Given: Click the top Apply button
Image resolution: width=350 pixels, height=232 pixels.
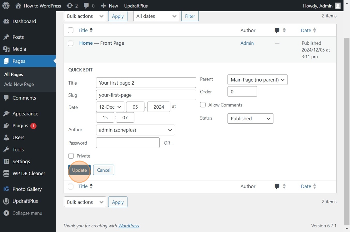Looking at the screenshot, I should [x=117, y=16].
